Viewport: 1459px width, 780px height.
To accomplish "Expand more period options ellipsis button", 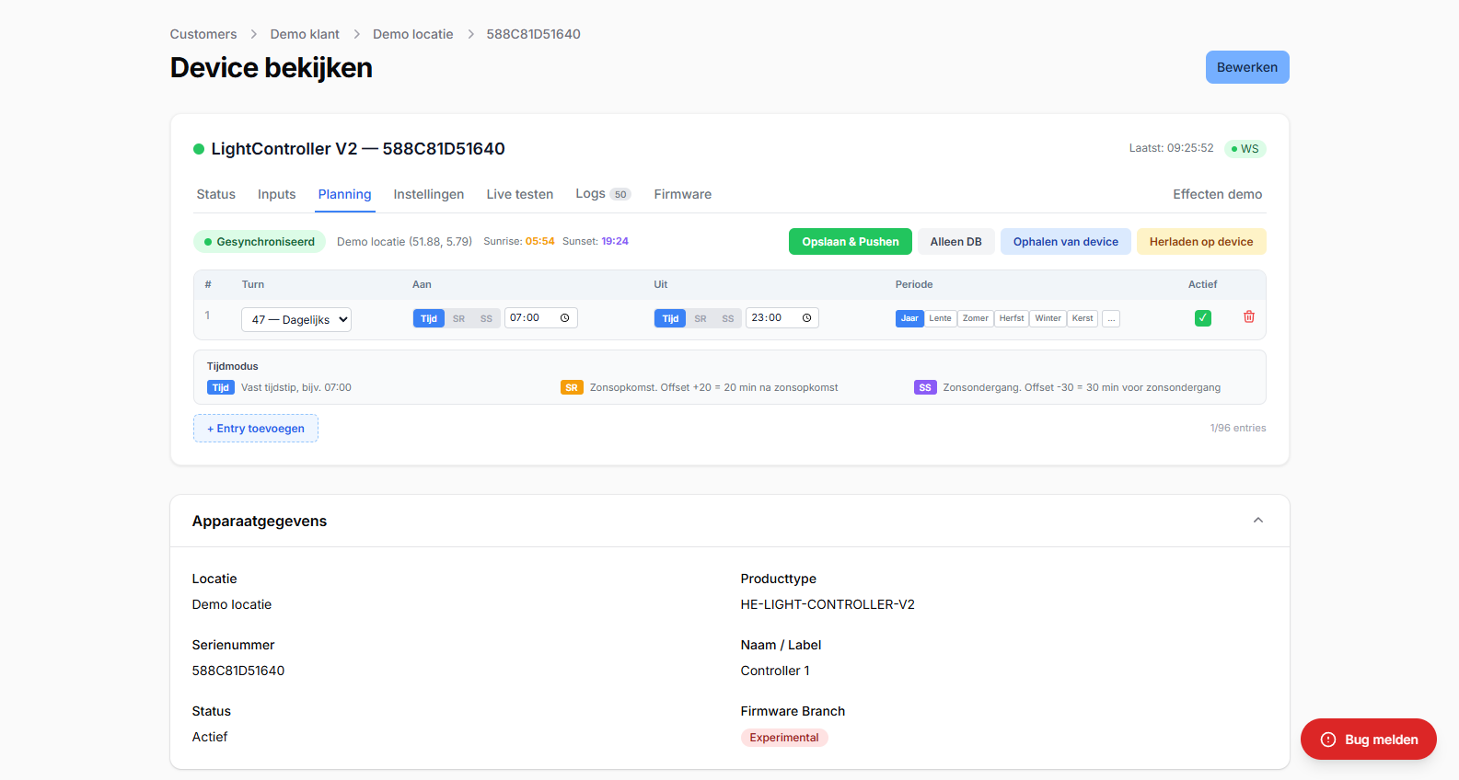I will 1111,319.
